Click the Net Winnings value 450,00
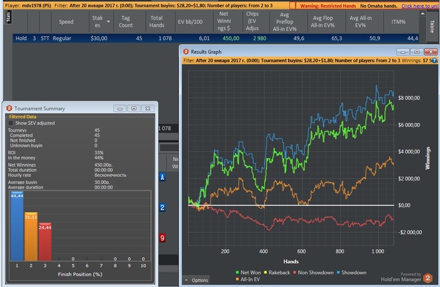 [x=104, y=165]
